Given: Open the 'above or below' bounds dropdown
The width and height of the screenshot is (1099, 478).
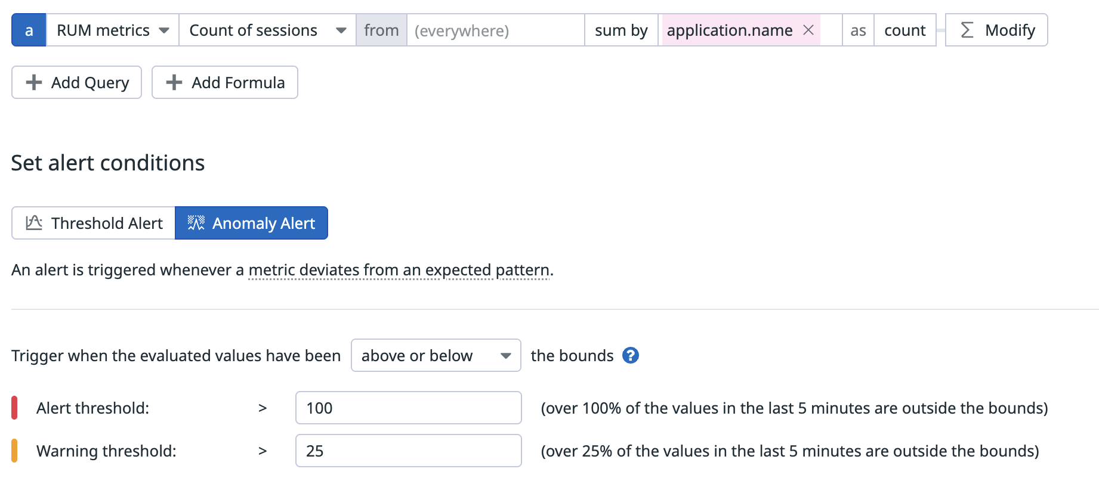Looking at the screenshot, I should tap(436, 356).
